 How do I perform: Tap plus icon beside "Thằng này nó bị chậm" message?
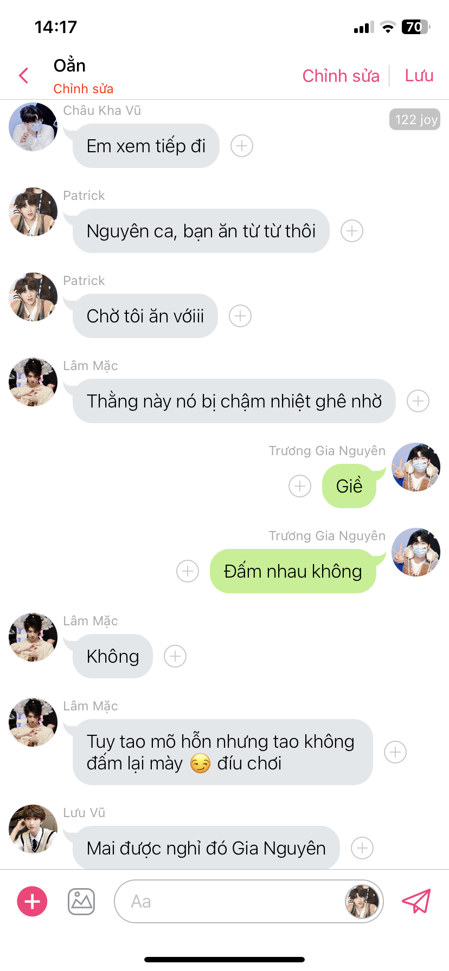point(418,401)
